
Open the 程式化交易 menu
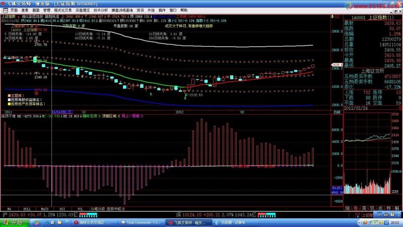[x=62, y=10]
